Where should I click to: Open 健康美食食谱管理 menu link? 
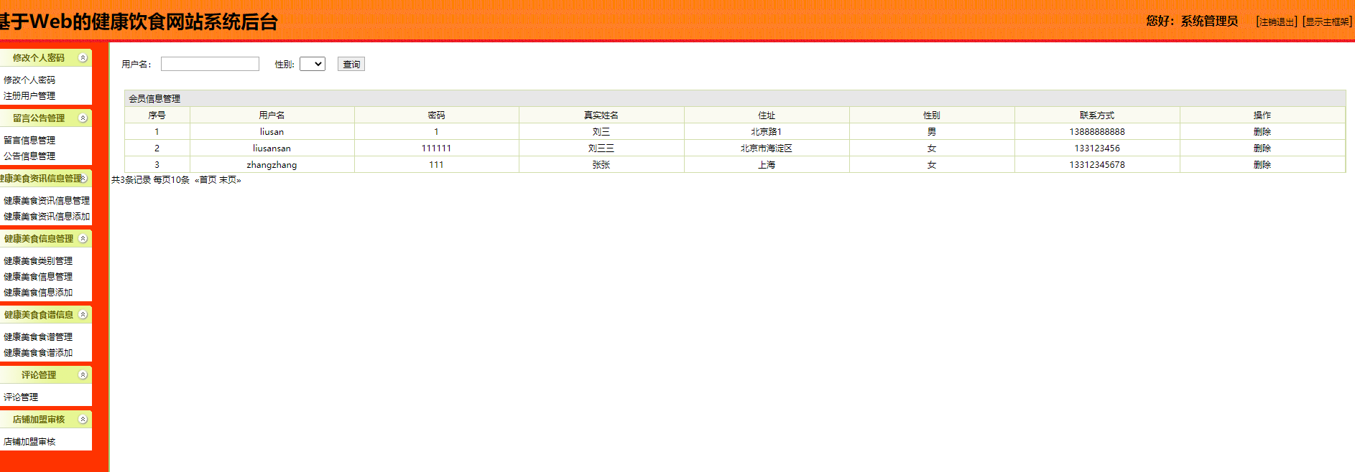[38, 336]
